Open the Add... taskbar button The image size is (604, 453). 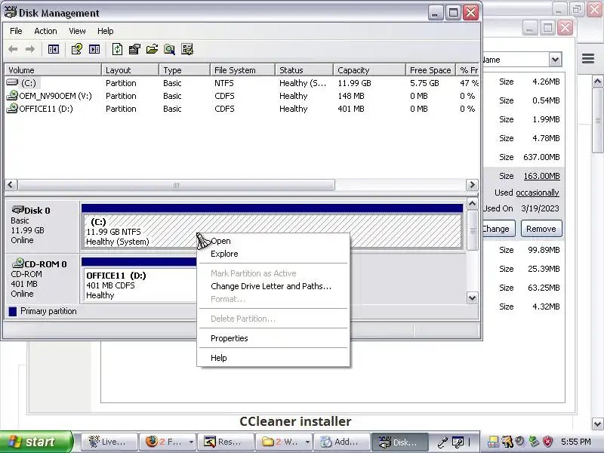[342, 442]
